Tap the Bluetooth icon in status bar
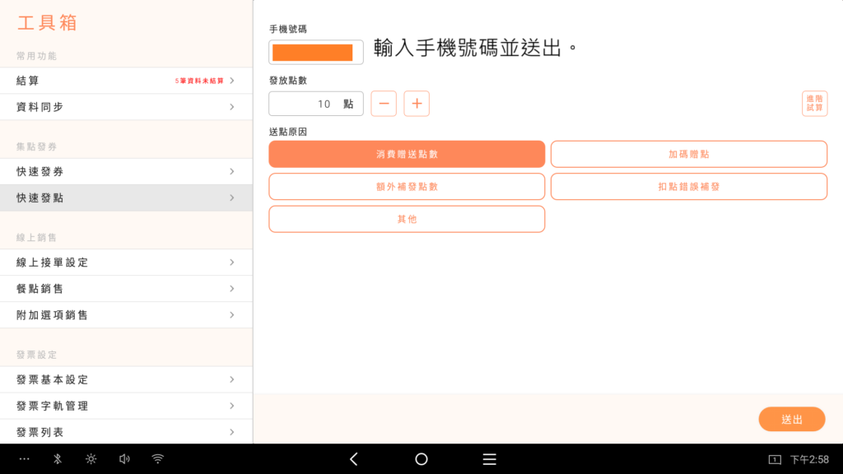 coord(58,459)
